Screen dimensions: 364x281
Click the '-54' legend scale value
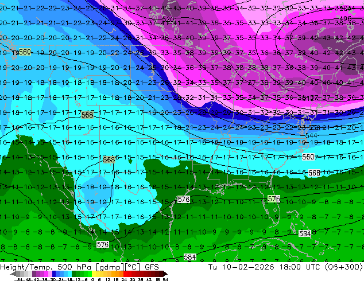coord(20,279)
